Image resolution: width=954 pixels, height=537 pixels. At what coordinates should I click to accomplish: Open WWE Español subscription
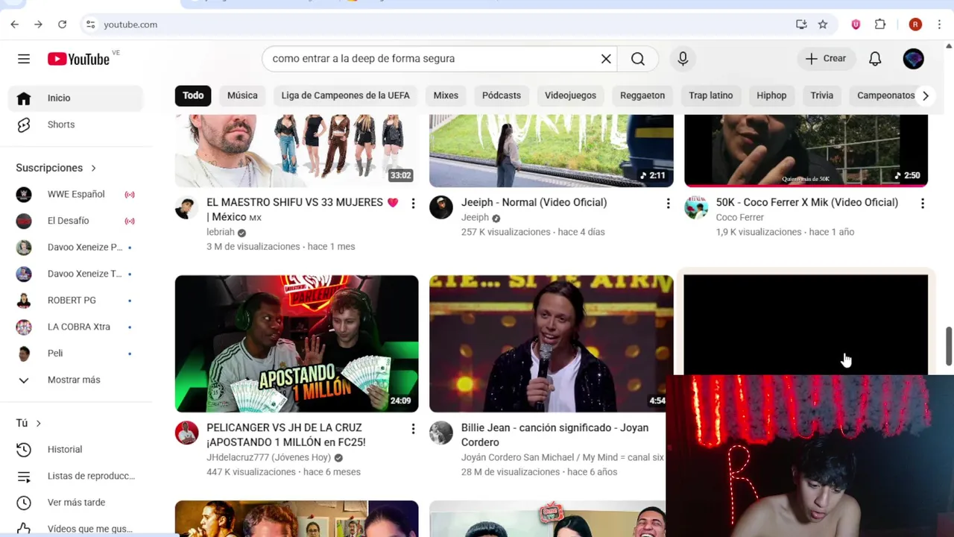76,195
